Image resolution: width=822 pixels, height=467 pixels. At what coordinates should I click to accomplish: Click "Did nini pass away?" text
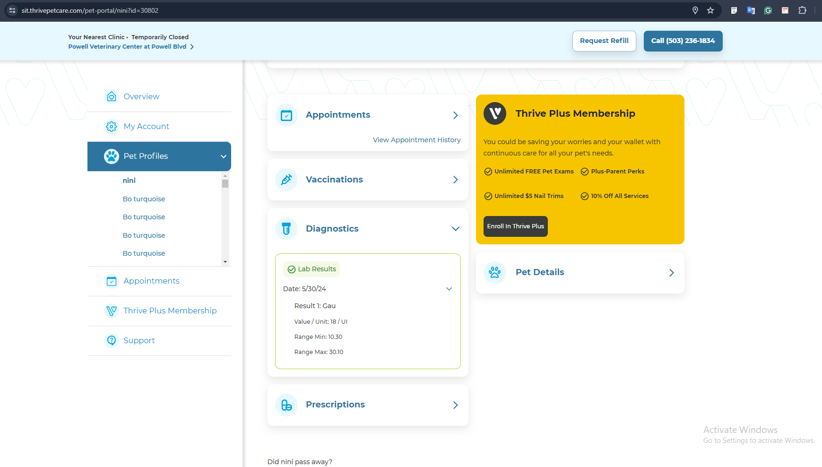(x=300, y=462)
